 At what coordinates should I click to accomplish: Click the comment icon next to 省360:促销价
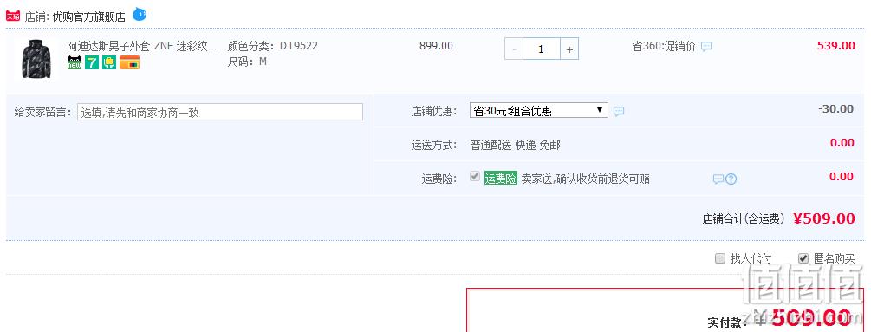tap(706, 47)
